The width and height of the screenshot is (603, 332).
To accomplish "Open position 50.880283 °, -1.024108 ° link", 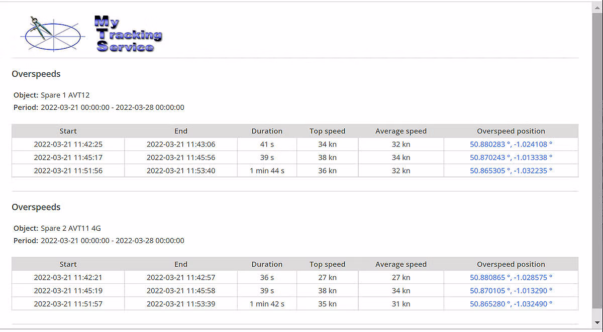I will click(511, 144).
